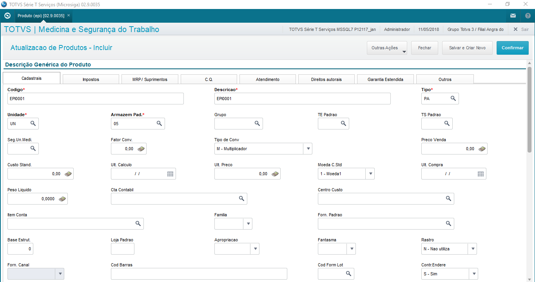
Task: Open the Familia dropdown
Action: [248, 224]
